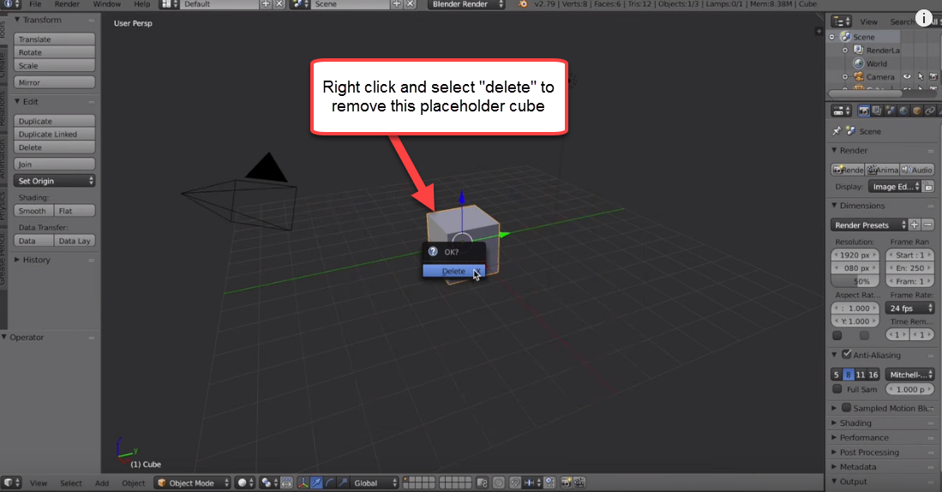Open the 3D view editor type selector
Viewport: 942px width, 492px height.
pyautogui.click(x=11, y=483)
